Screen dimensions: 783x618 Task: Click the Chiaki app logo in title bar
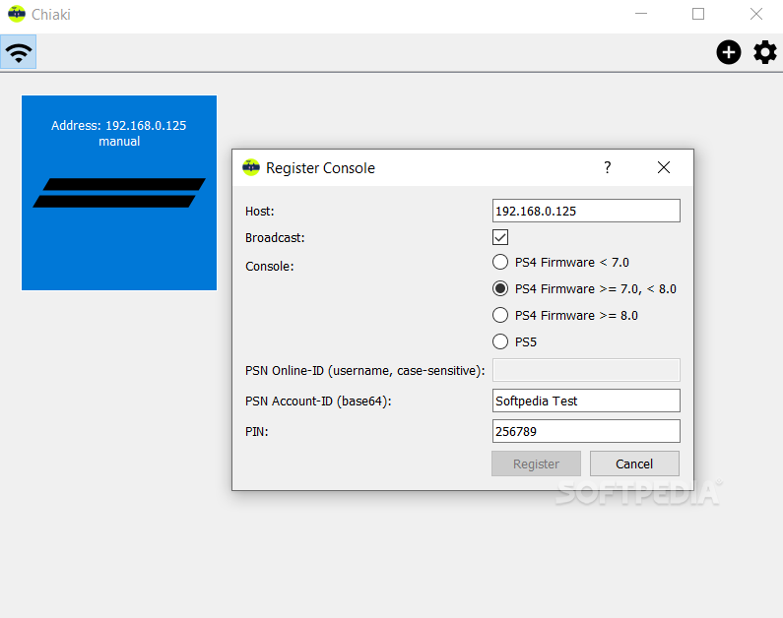17,14
